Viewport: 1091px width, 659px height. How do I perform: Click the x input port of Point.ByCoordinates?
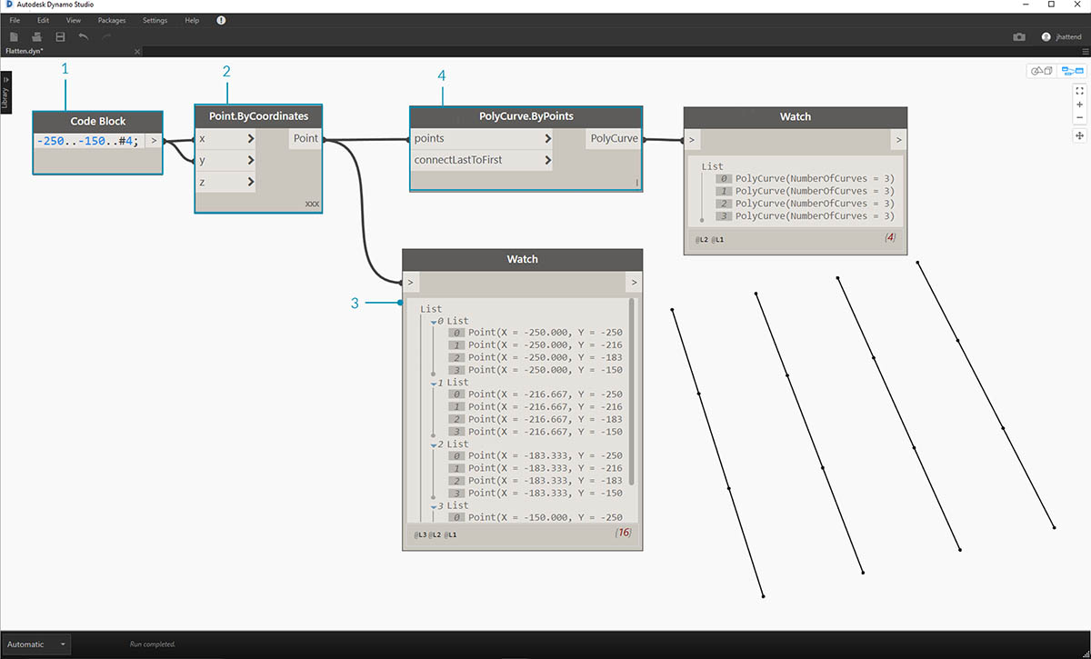coord(225,139)
